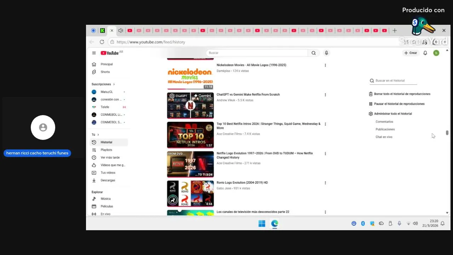Reload the page in browser
The width and height of the screenshot is (453, 255).
click(102, 42)
